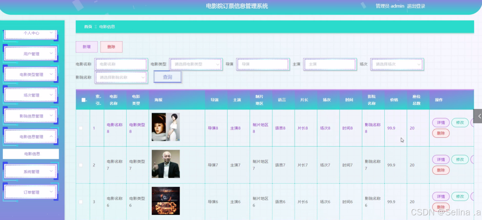Expand the 影院信息管理 sidebar menu
The image size is (482, 220).
point(31,116)
